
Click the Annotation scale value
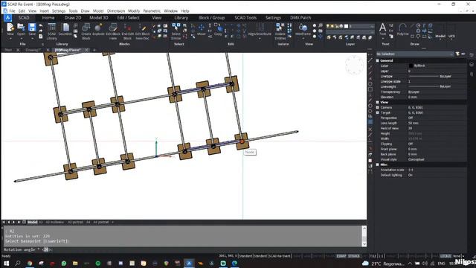[411, 170]
